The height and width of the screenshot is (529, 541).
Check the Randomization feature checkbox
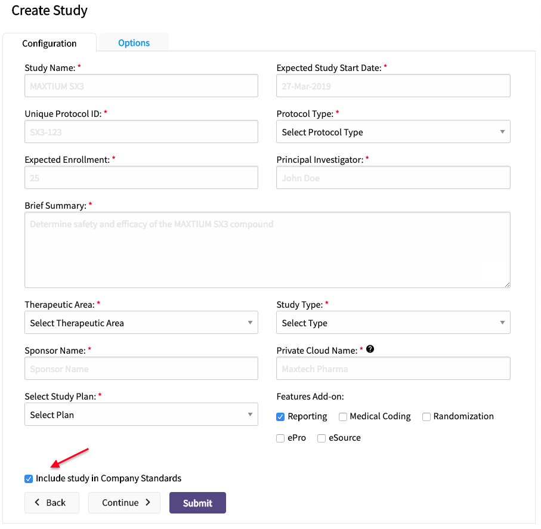(426, 417)
